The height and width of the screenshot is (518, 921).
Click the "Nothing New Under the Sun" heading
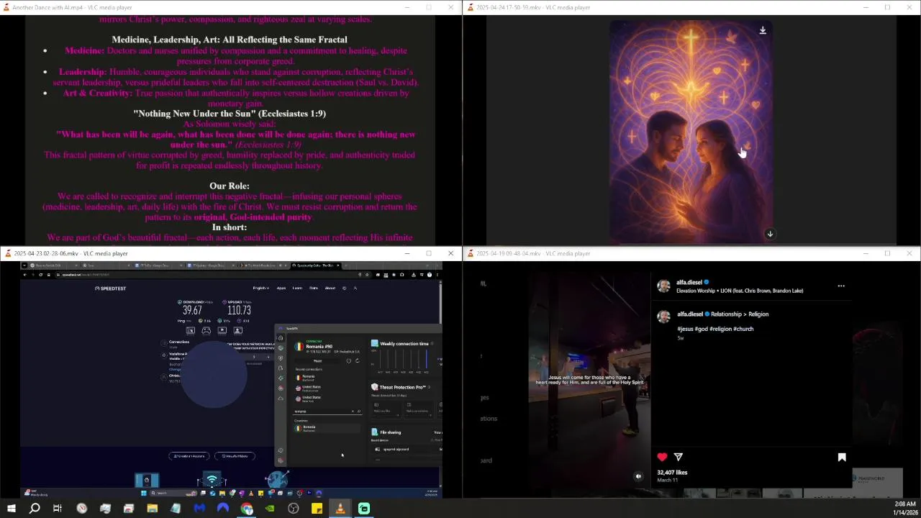click(230, 114)
